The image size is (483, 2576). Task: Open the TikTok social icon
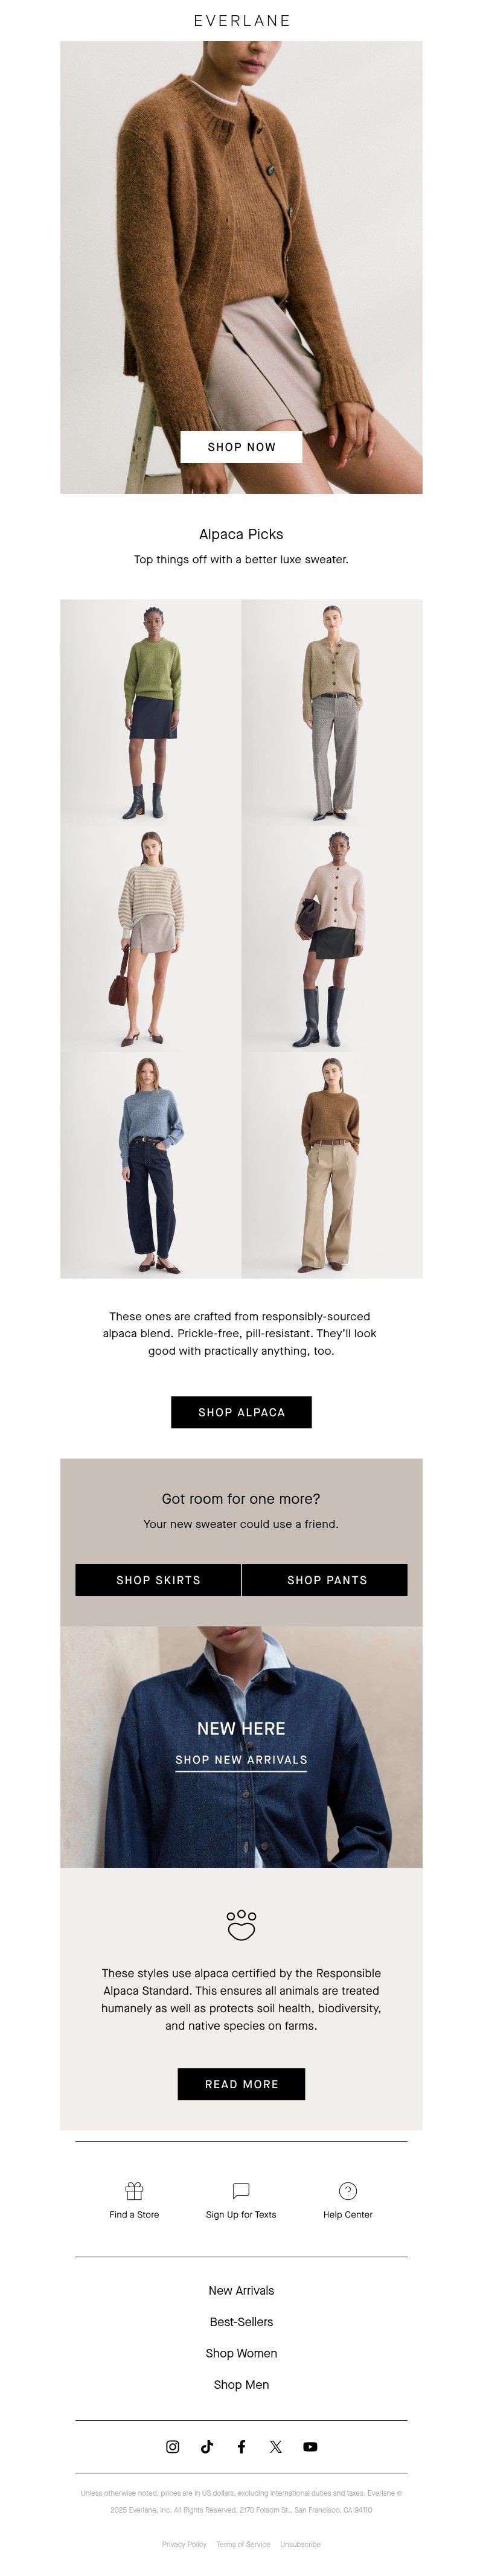pyautogui.click(x=207, y=2447)
